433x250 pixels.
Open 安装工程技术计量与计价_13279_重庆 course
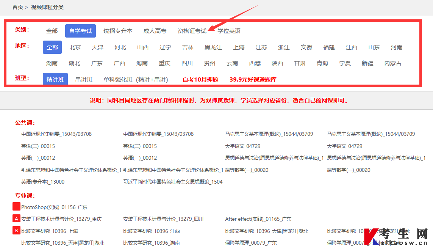61,219
